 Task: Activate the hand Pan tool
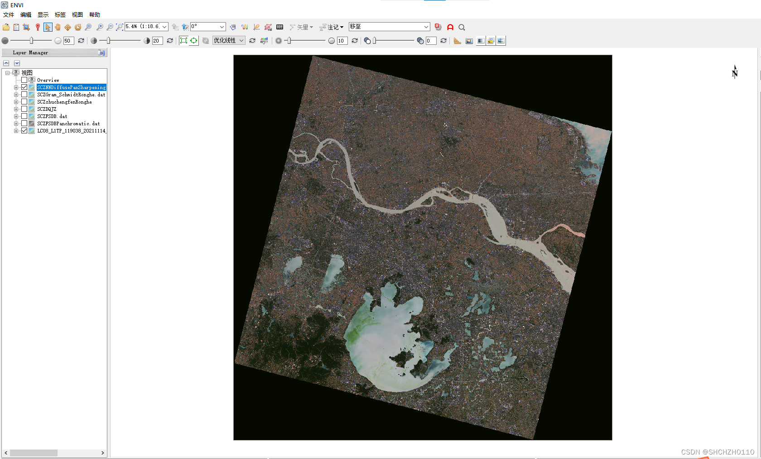(x=58, y=27)
